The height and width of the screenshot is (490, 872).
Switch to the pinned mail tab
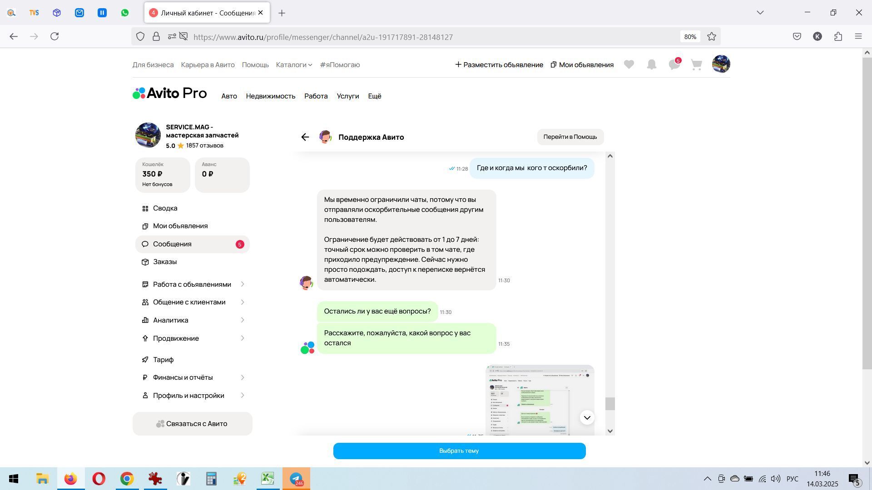79,13
